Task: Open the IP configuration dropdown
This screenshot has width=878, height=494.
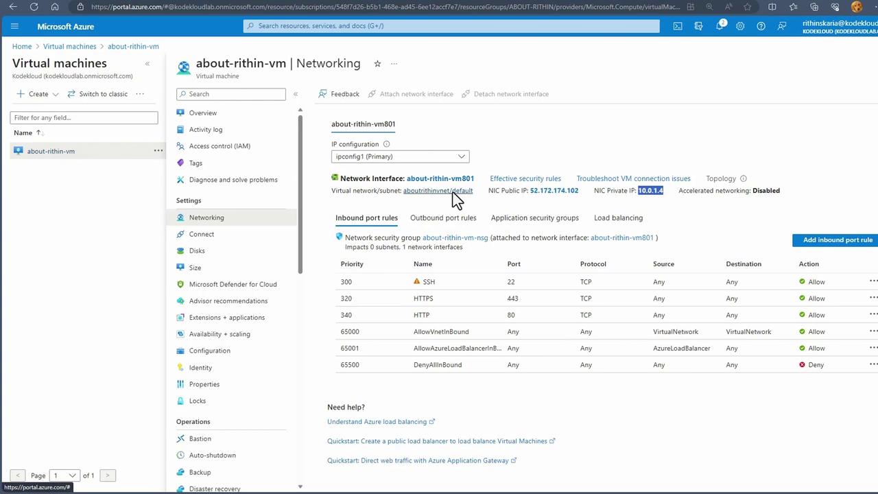Action: pos(400,156)
